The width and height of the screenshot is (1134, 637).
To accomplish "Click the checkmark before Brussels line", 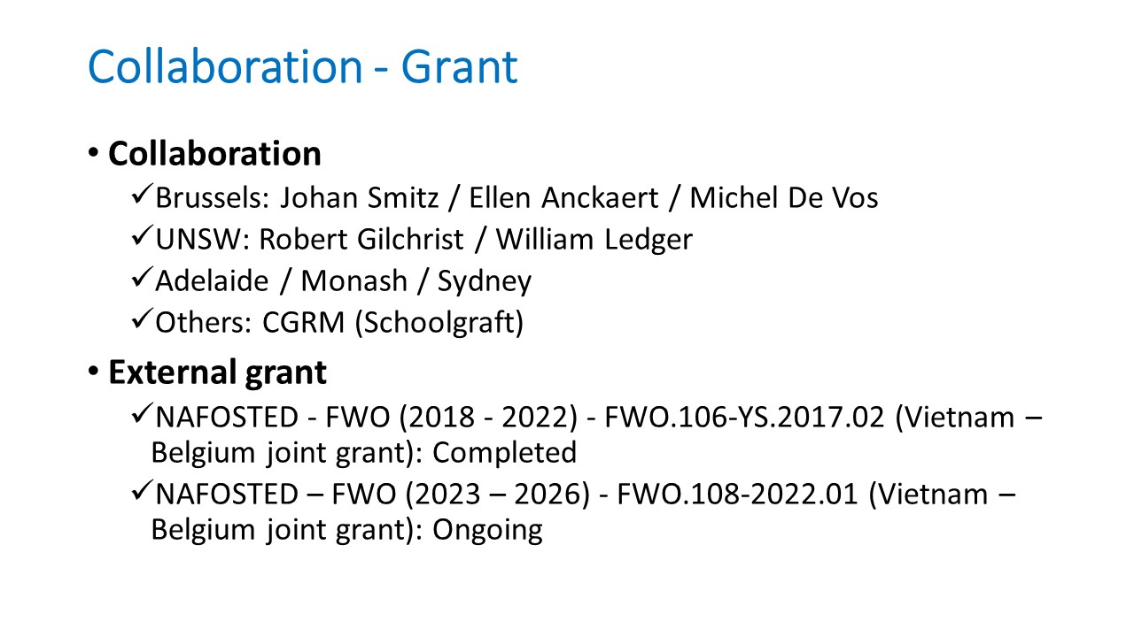I will click(x=141, y=196).
